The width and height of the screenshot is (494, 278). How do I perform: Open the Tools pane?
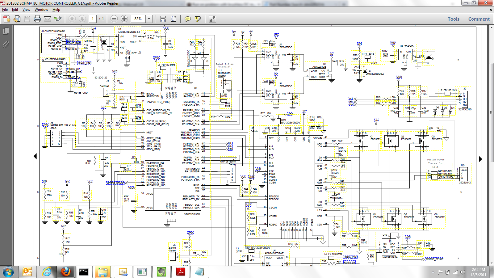(x=453, y=19)
